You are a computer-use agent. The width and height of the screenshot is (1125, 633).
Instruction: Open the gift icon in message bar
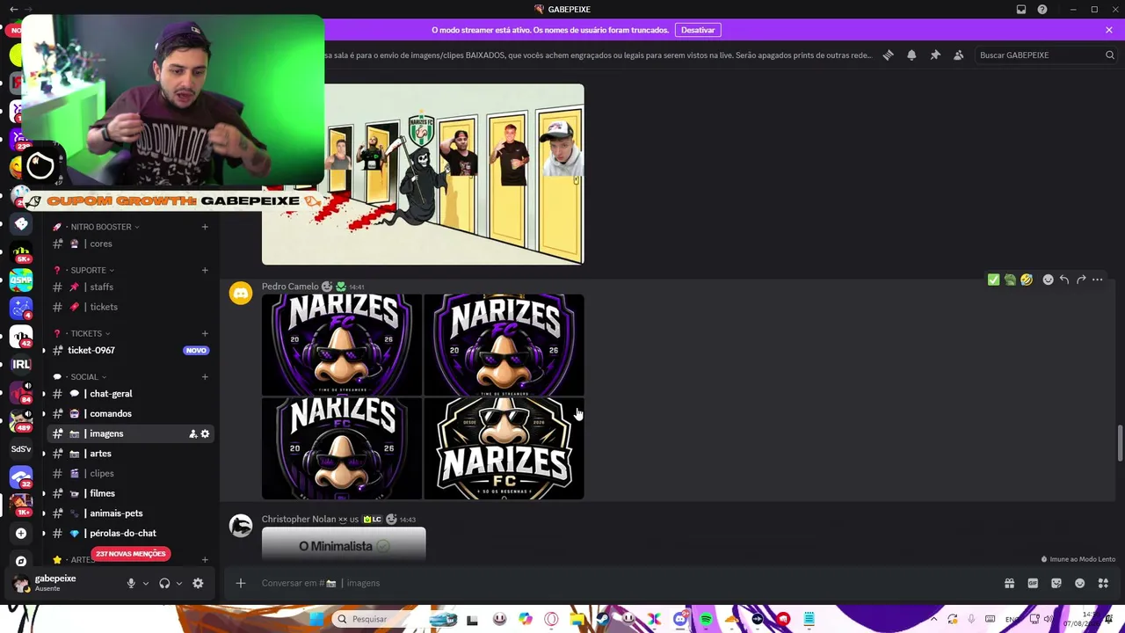(x=1009, y=583)
